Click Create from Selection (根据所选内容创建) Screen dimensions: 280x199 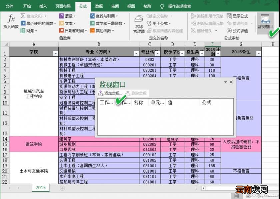165,31
